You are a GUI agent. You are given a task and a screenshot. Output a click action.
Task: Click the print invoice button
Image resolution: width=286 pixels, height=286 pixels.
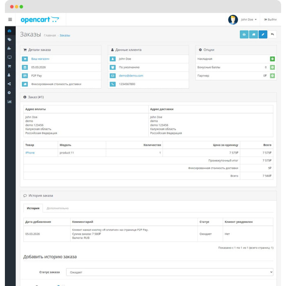(244, 34)
